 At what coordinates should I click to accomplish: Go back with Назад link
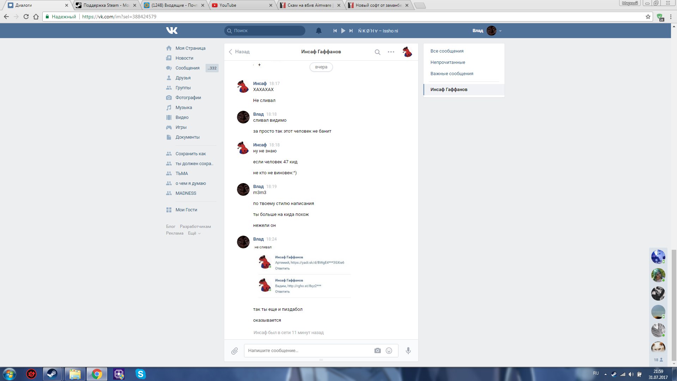239,52
